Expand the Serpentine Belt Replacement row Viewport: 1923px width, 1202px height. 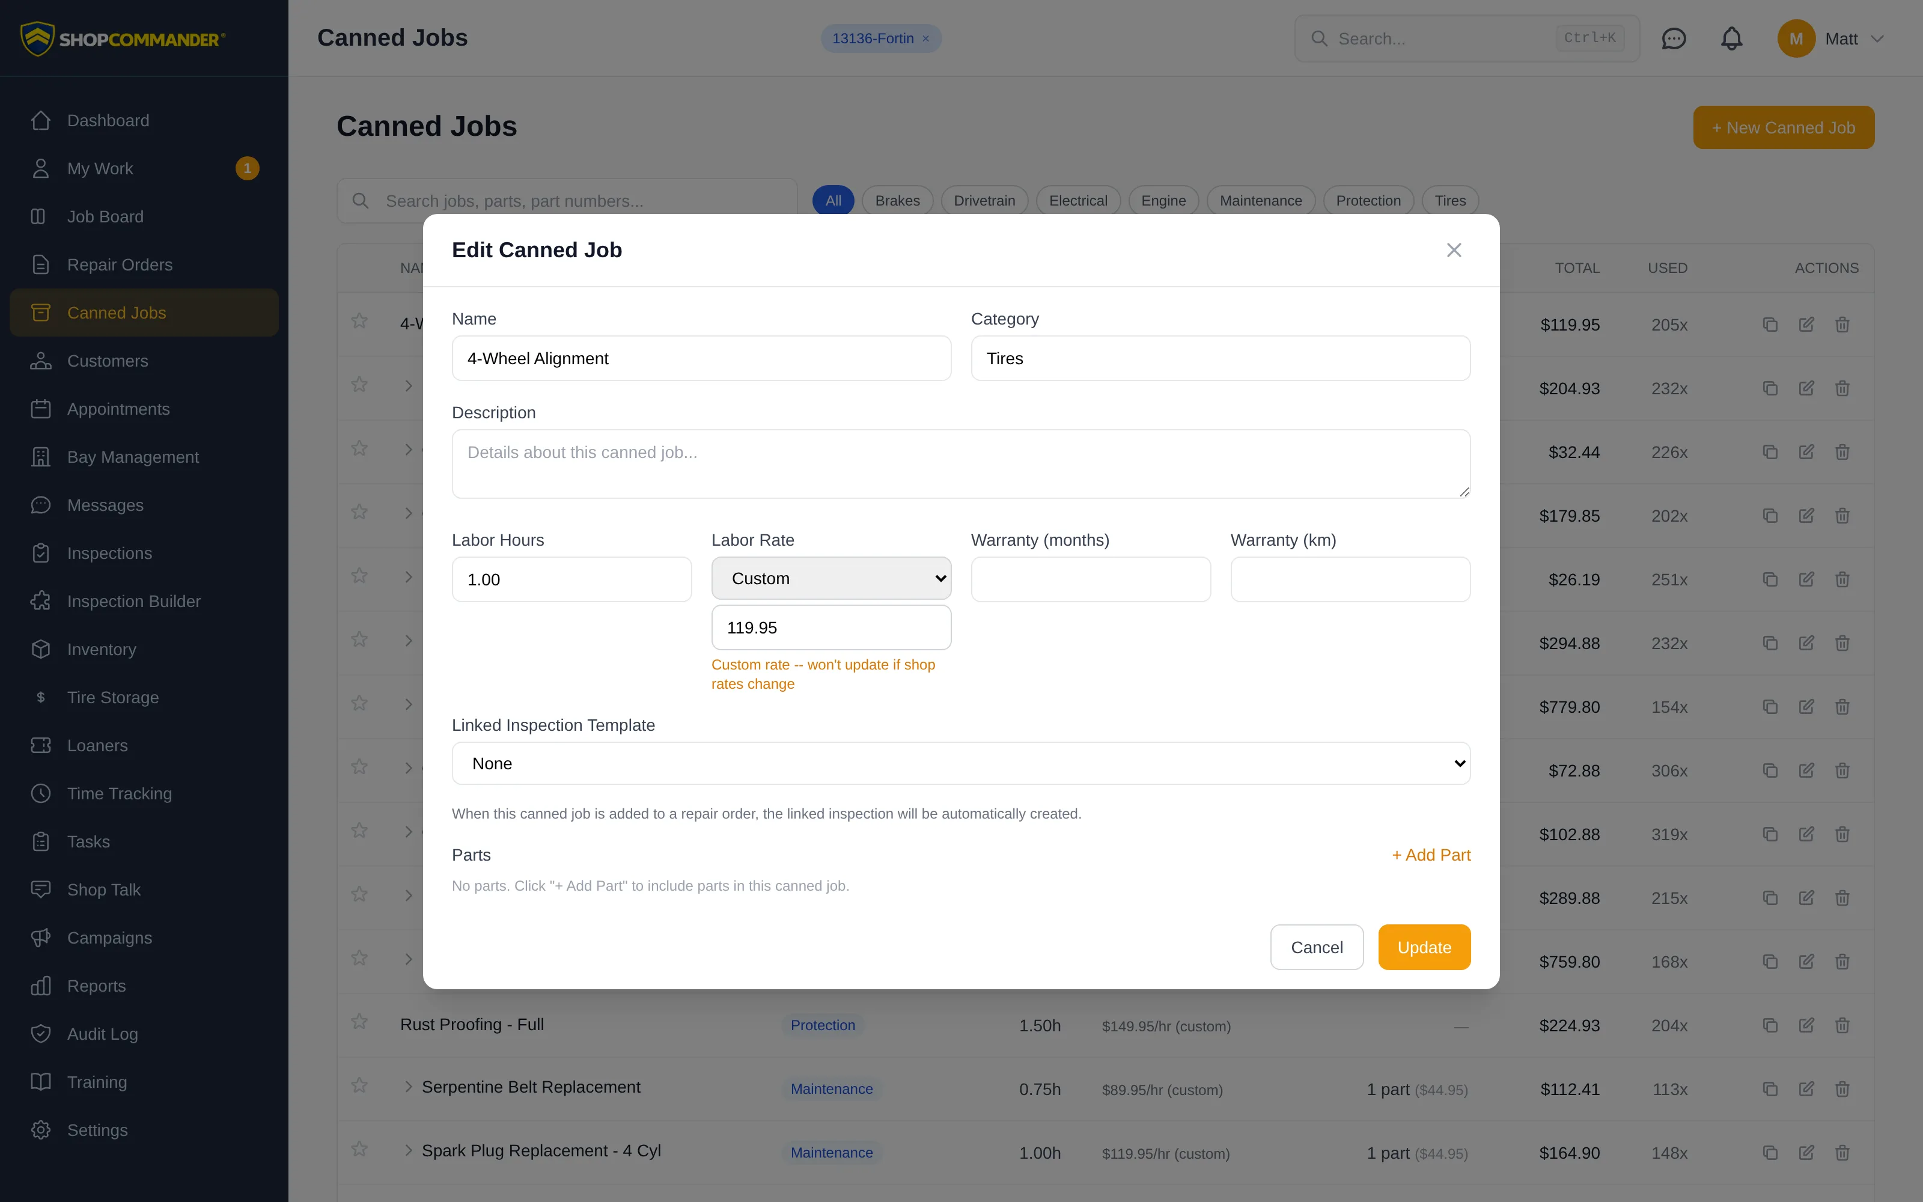pos(409,1087)
